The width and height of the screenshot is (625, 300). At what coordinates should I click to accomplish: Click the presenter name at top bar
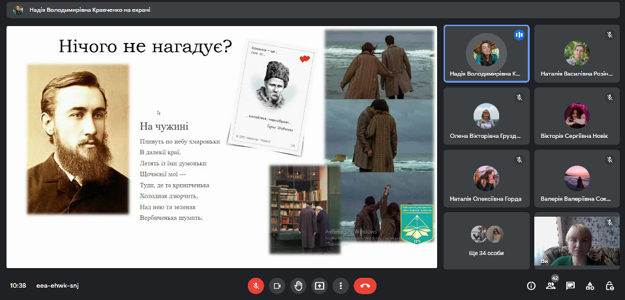coord(90,10)
